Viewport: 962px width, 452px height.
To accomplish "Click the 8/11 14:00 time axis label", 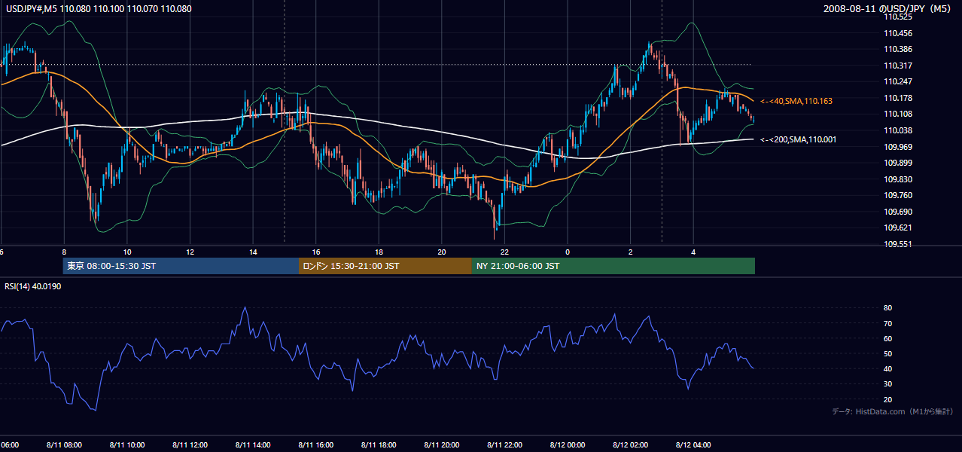I will [x=252, y=445].
